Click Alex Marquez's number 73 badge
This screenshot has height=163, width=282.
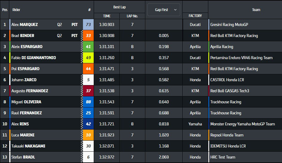88,24
